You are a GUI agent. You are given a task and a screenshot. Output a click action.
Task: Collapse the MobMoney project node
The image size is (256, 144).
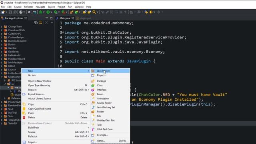(2, 77)
